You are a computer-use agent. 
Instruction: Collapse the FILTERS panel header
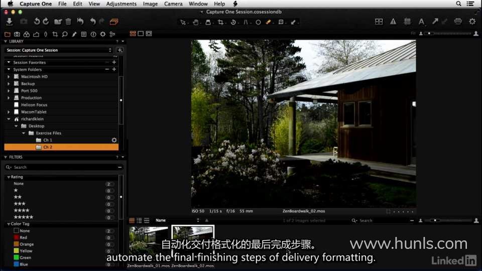point(6,157)
